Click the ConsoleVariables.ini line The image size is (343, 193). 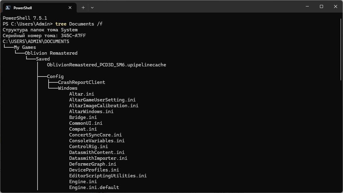point(97,141)
